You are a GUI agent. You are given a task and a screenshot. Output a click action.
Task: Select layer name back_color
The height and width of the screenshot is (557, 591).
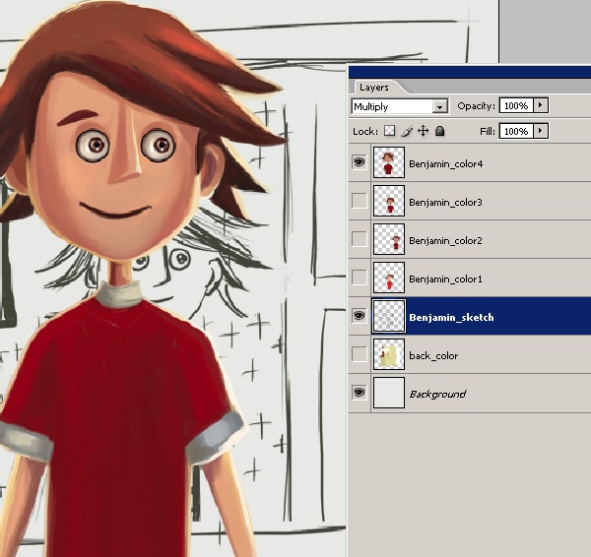point(433,356)
